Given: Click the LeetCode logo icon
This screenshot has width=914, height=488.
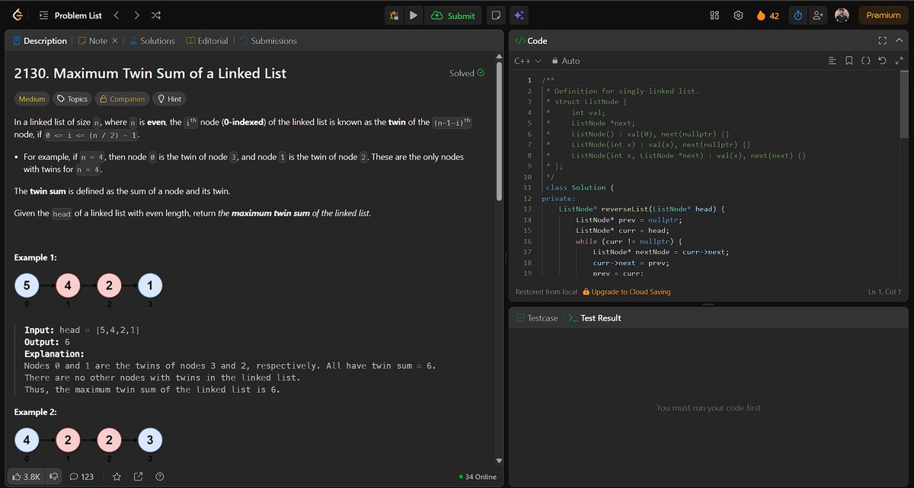Looking at the screenshot, I should 18,15.
